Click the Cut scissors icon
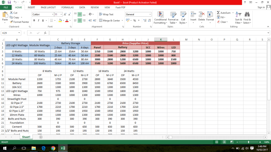Viewport: 271px width, 152px height. coord(11,13)
